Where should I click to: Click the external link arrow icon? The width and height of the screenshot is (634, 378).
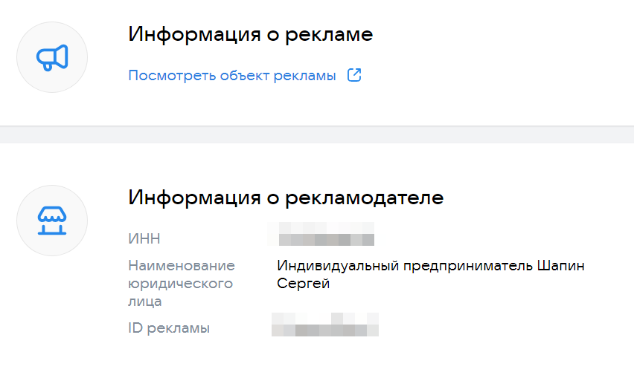pyautogui.click(x=355, y=75)
